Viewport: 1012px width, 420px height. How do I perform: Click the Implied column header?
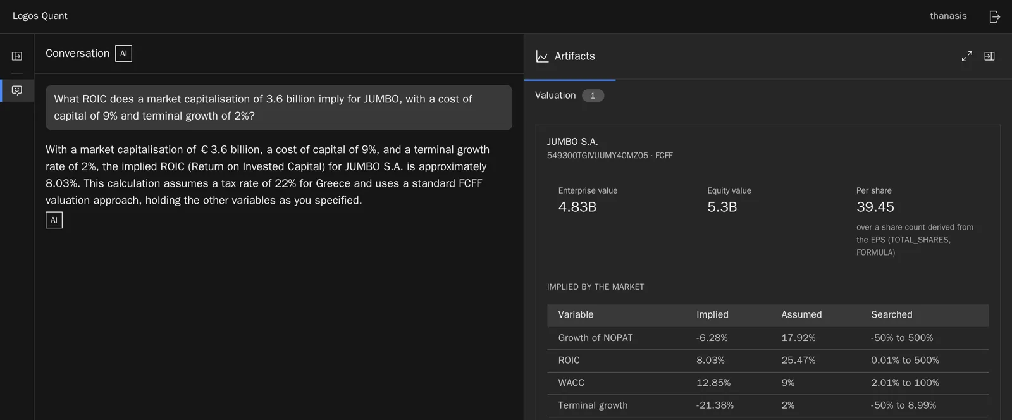[x=712, y=315]
